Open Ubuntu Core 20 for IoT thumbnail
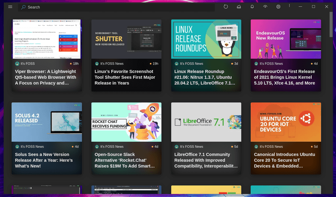The width and height of the screenshot is (336, 197). coord(286,122)
